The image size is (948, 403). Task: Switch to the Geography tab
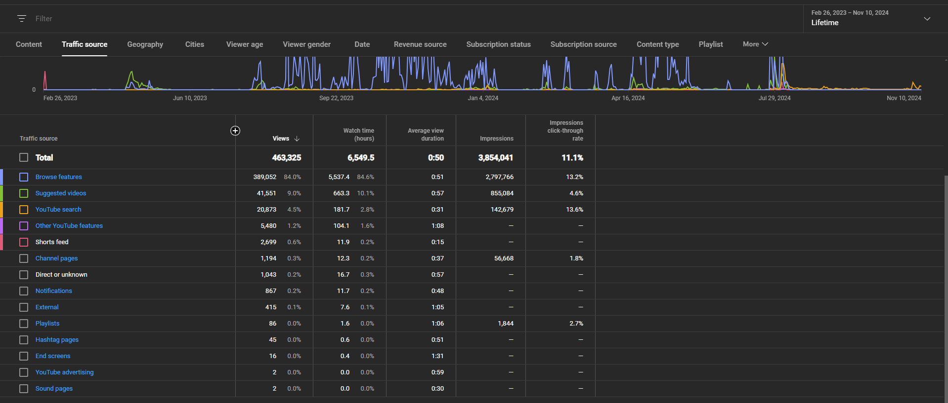[145, 44]
